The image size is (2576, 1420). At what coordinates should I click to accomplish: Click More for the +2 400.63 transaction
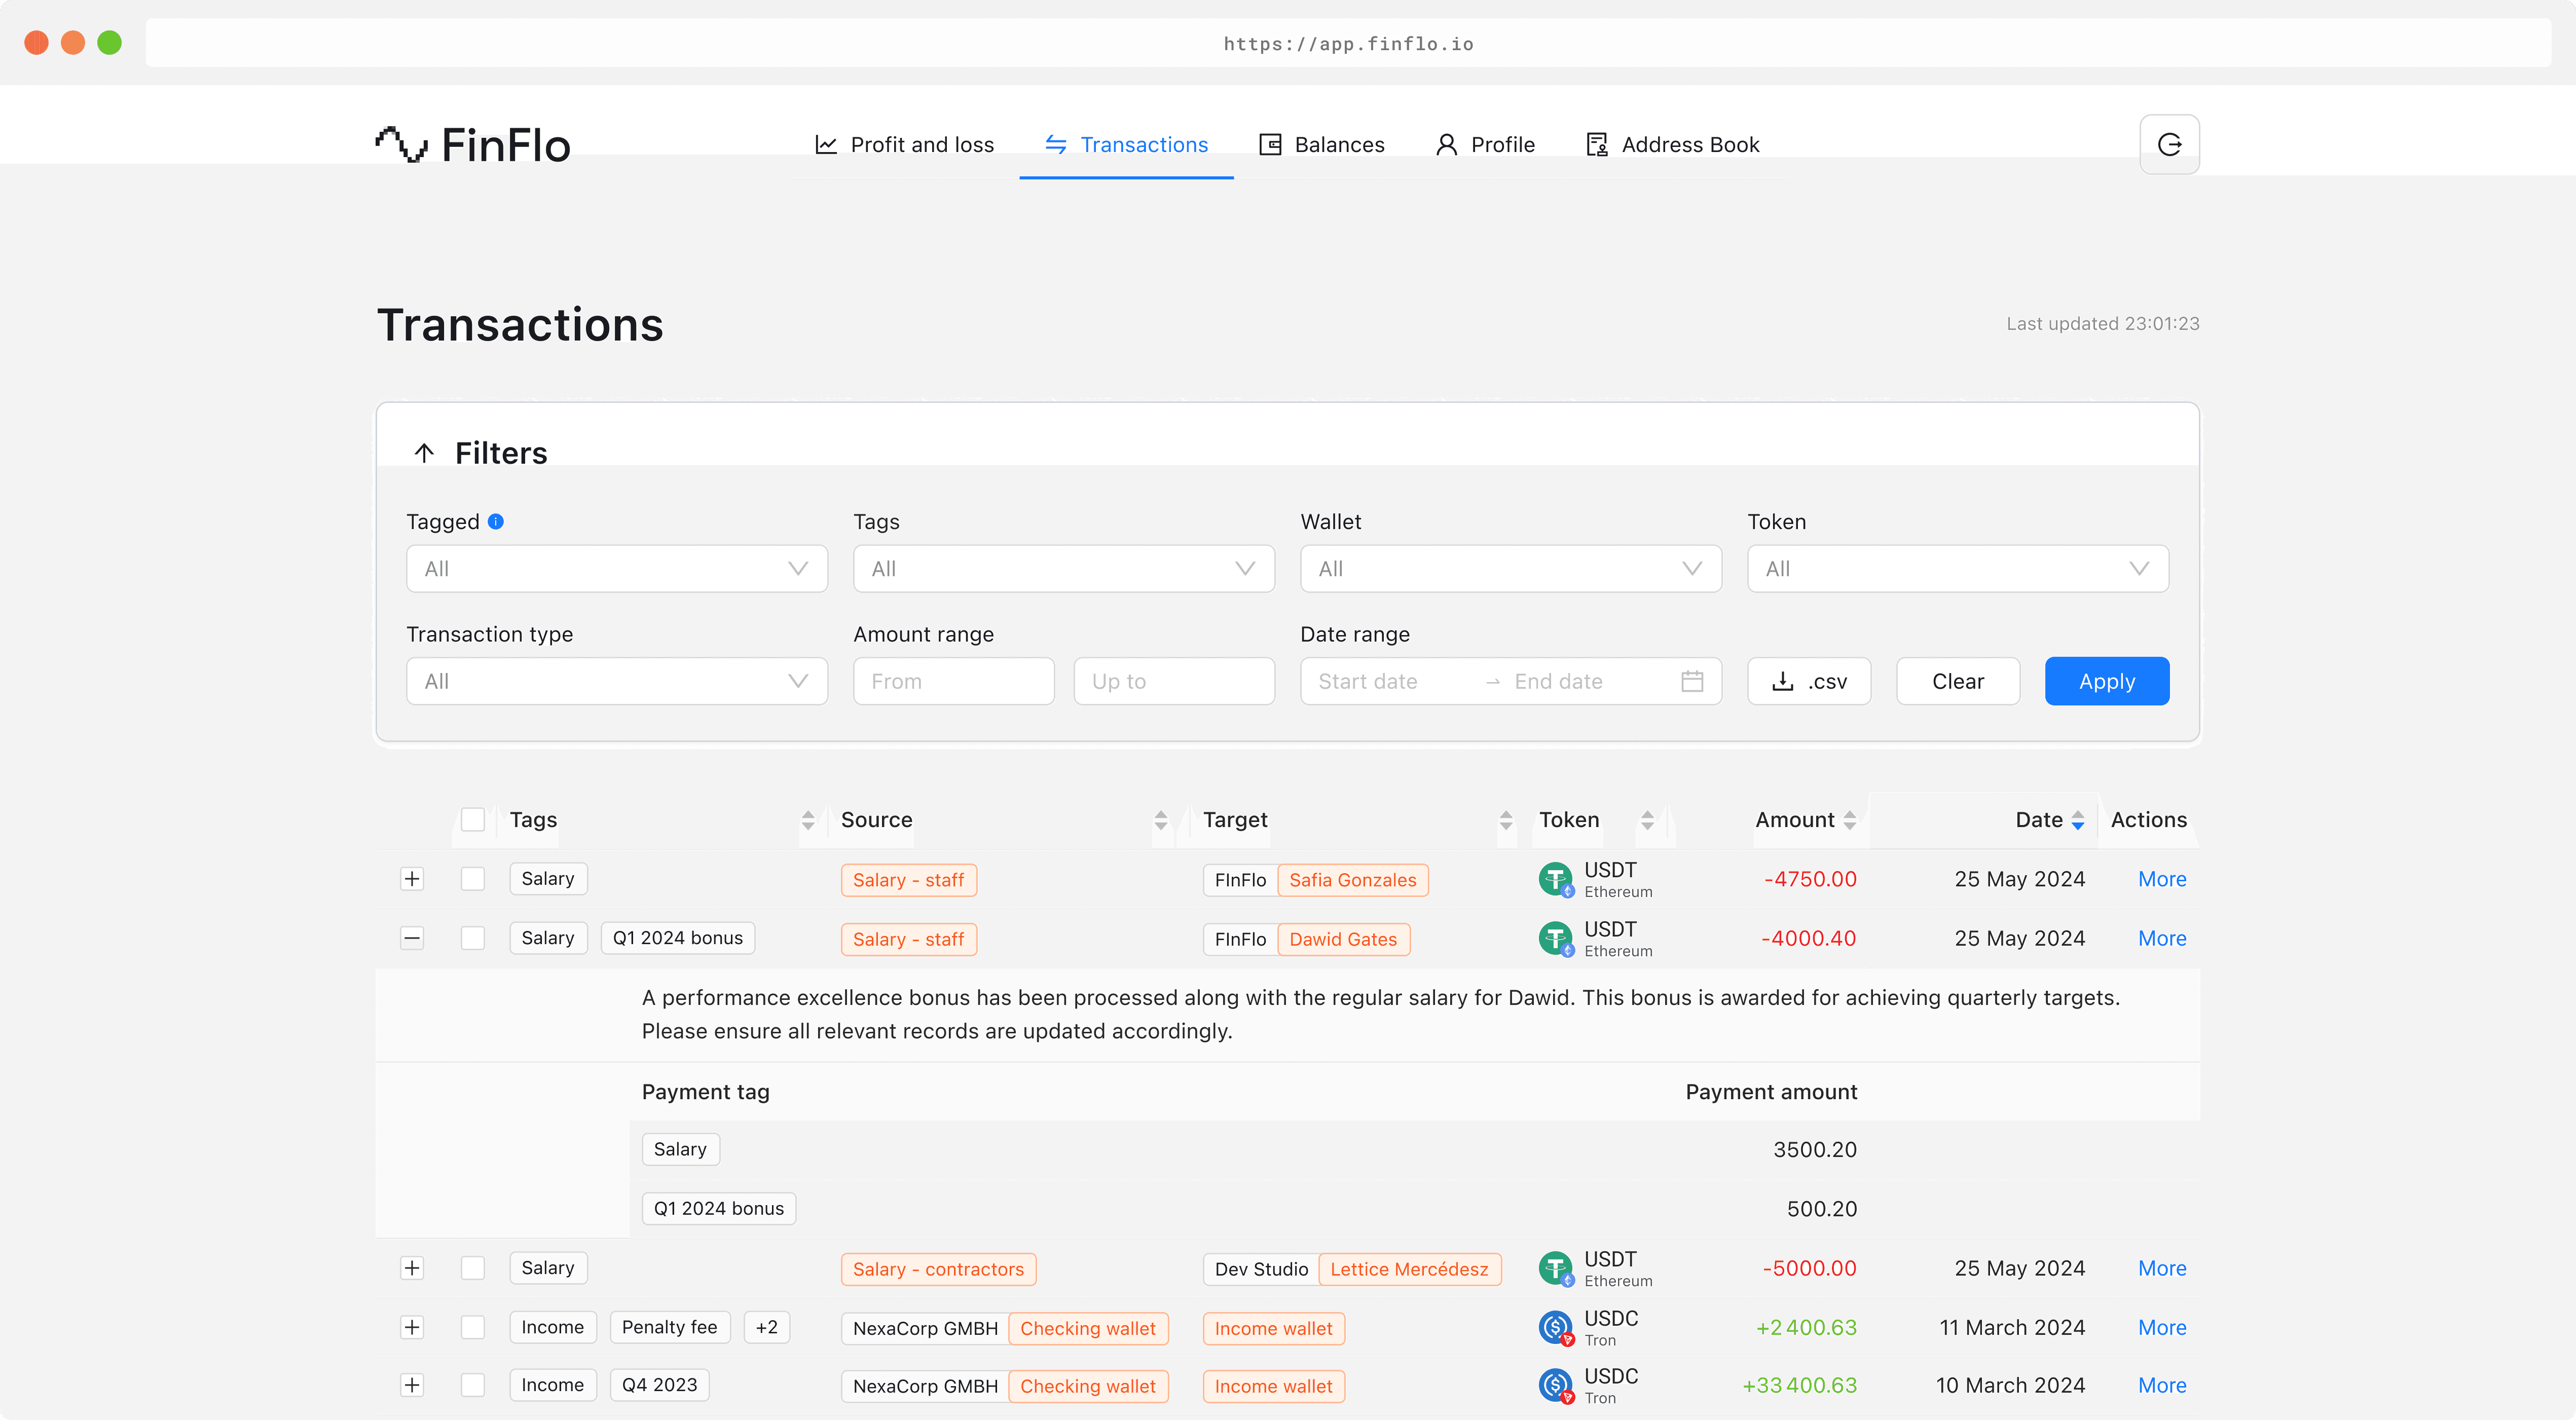point(2162,1327)
